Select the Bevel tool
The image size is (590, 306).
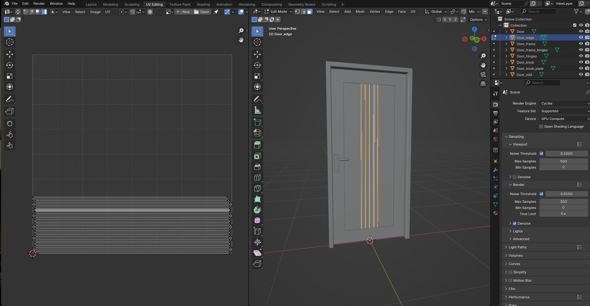(257, 167)
